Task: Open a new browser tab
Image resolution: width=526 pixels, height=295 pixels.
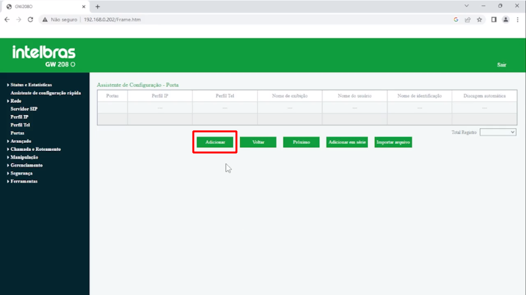Action: (x=97, y=7)
